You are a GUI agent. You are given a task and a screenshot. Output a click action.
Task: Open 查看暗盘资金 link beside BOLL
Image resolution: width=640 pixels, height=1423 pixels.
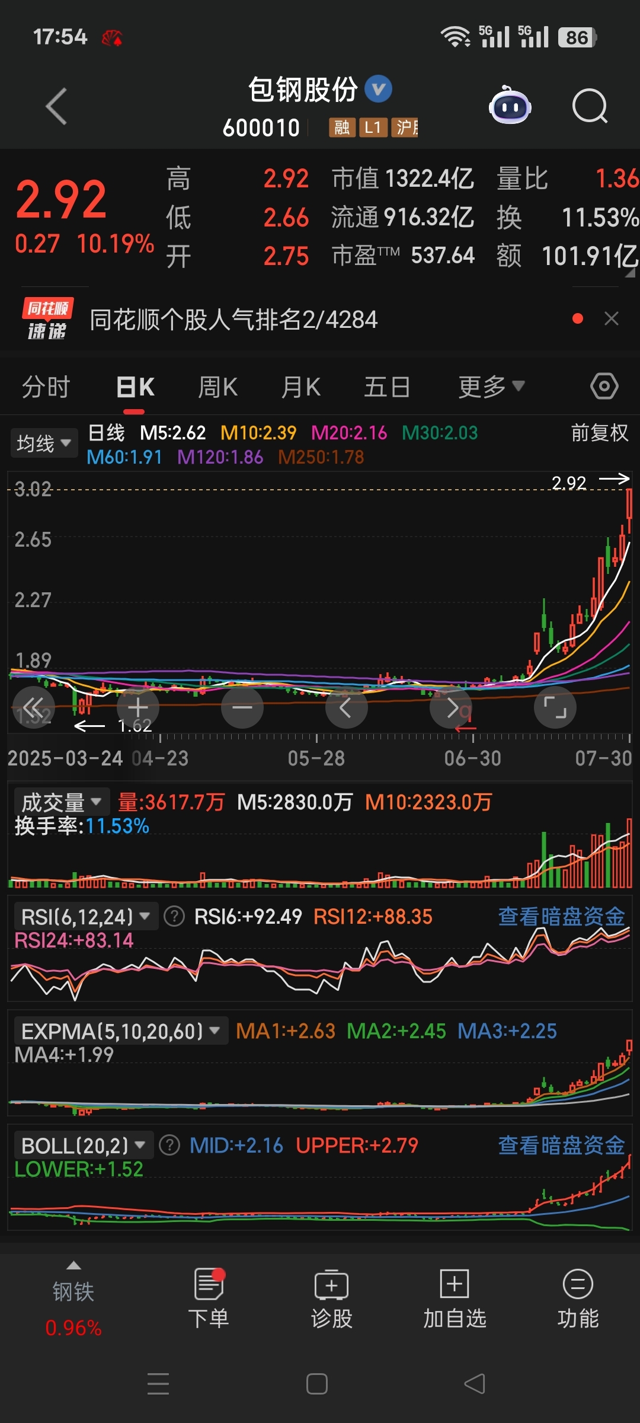click(561, 1145)
